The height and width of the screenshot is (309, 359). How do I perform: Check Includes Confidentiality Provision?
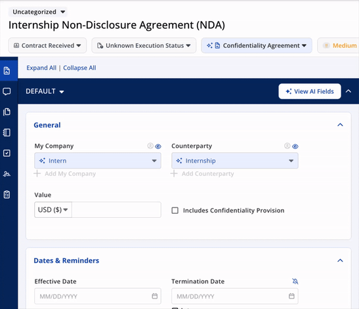click(175, 211)
